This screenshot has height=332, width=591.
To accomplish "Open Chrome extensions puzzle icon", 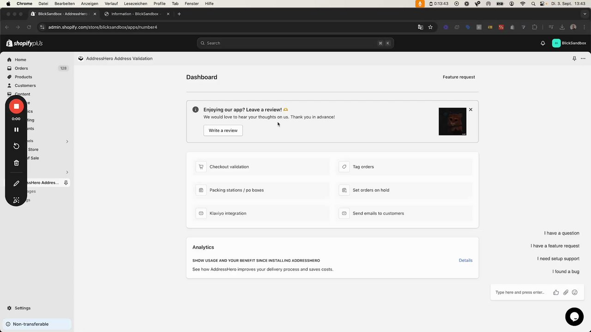I will (x=535, y=27).
